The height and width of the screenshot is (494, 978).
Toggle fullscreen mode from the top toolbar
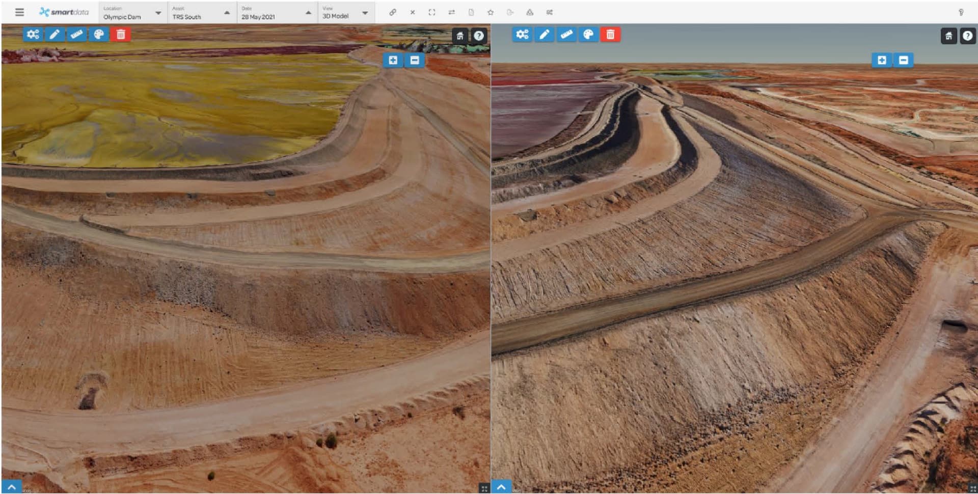432,12
